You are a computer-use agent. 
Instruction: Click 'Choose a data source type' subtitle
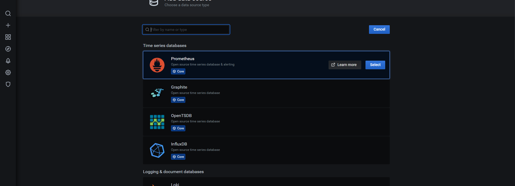point(187,5)
